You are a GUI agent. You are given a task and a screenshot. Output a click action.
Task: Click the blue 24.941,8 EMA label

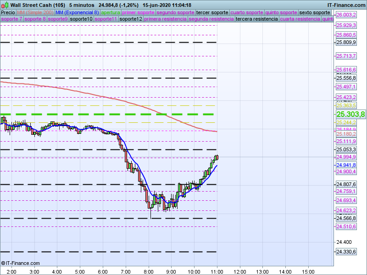click(346, 165)
